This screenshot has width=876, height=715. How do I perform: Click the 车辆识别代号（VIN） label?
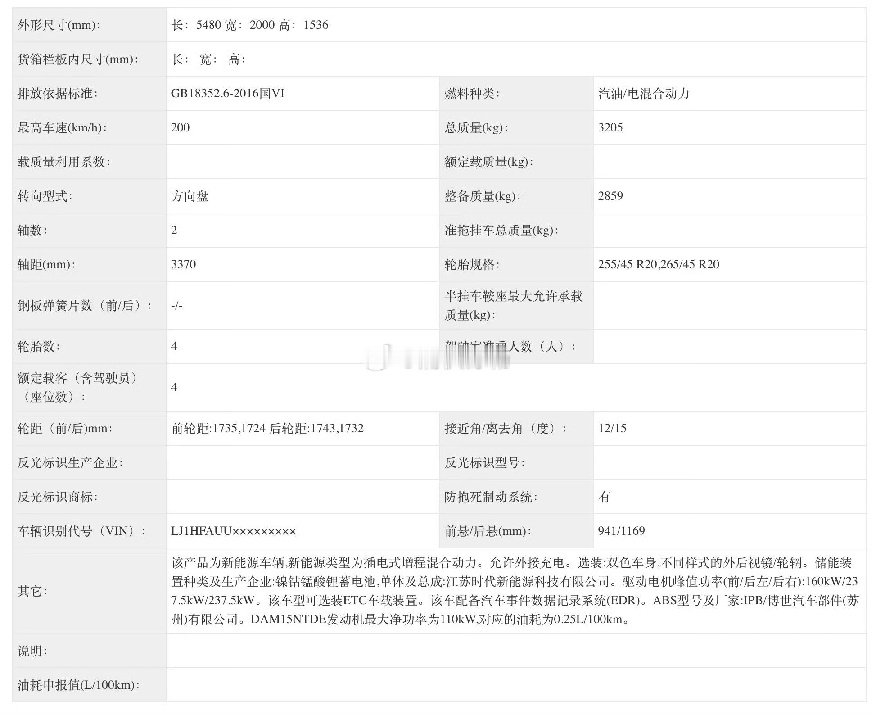81,531
